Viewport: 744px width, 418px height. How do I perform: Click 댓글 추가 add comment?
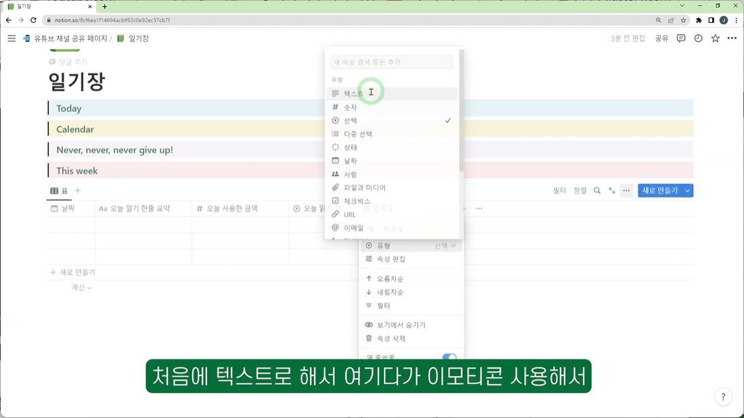[68, 62]
